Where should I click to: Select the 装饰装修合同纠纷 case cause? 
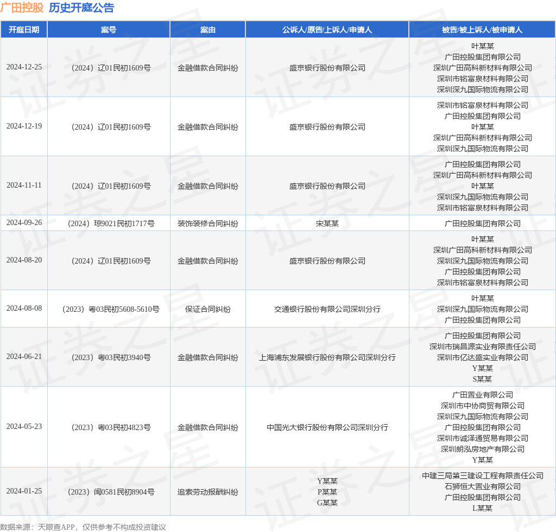pos(208,223)
